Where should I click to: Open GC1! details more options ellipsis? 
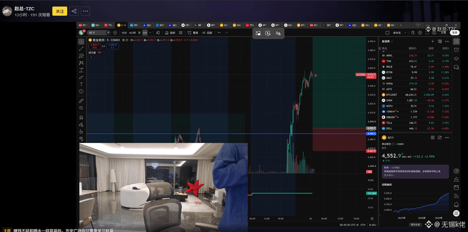pyautogui.click(x=447, y=138)
